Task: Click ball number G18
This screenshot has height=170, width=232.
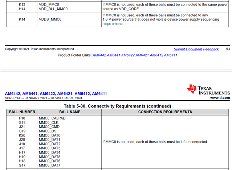Action: [22, 123]
